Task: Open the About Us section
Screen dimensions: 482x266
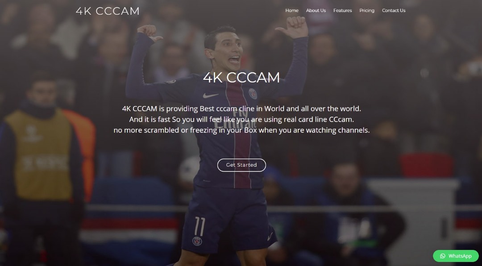Action: [316, 10]
